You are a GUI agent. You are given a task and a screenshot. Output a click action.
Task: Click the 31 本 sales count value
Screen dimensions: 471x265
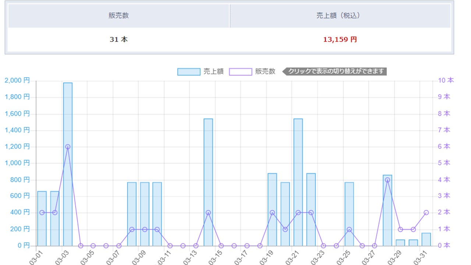tap(118, 39)
